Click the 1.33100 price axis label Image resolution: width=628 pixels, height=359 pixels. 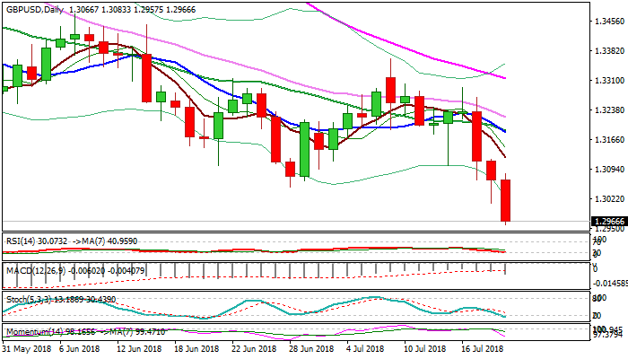608,80
